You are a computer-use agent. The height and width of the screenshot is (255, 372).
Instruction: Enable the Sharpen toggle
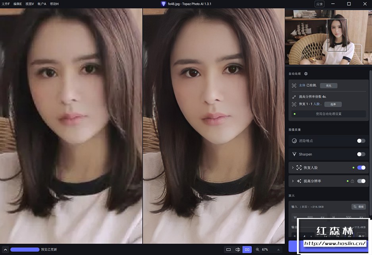tap(361, 154)
